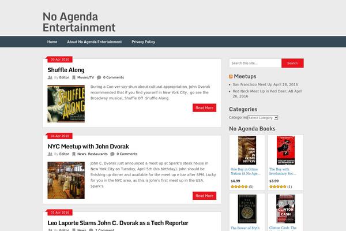346x231 pixels.
Task: Click News category under NYC Meetup post
Action: [x=81, y=154]
